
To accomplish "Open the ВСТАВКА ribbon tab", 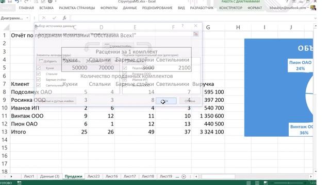I will [x=46, y=8].
